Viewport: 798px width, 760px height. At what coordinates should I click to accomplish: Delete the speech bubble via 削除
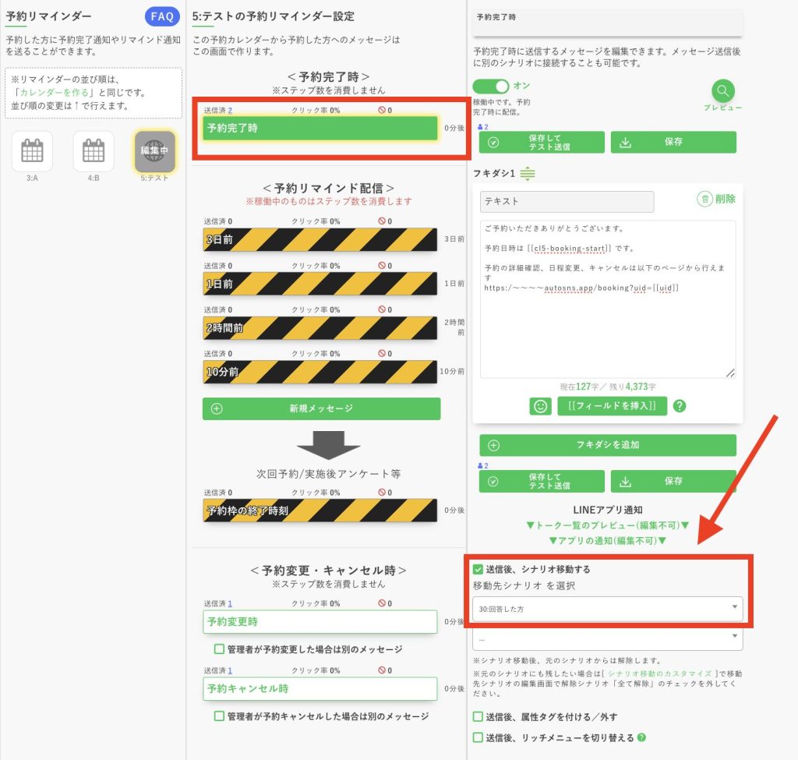pos(715,199)
